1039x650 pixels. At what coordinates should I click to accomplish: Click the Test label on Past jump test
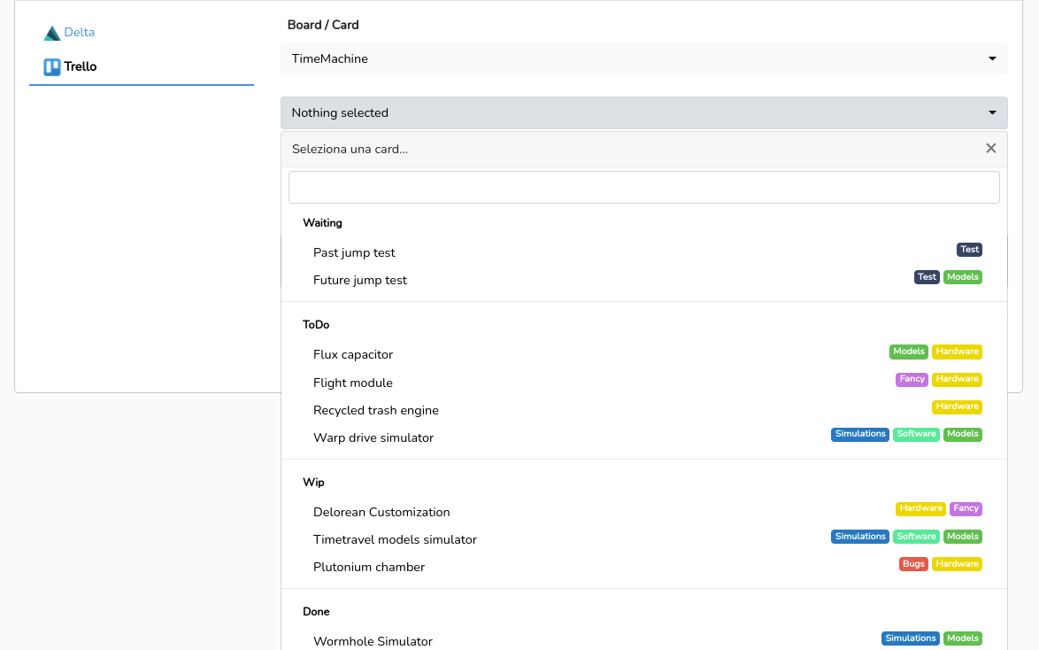tap(969, 250)
